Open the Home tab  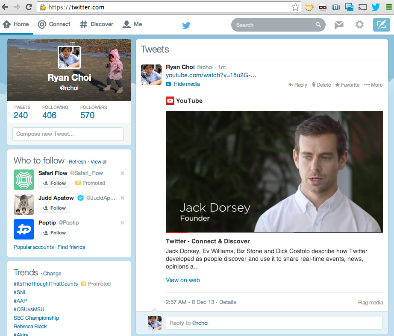click(x=15, y=24)
